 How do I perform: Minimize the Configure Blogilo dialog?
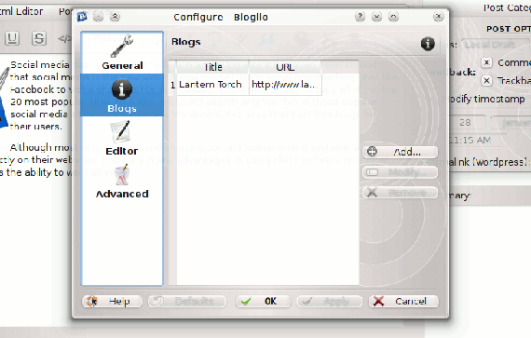376,16
